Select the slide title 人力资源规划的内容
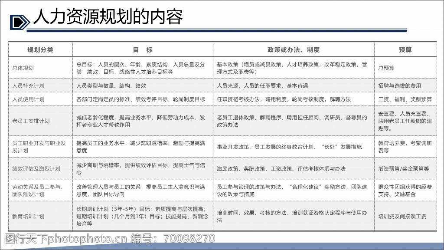 (108, 17)
